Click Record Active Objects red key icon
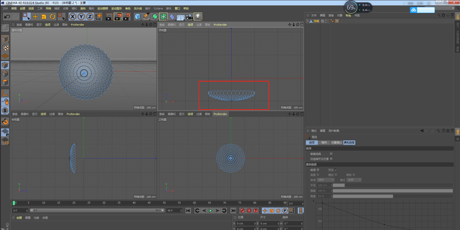Image resolution: width=460 pixels, height=230 pixels. click(x=242, y=211)
